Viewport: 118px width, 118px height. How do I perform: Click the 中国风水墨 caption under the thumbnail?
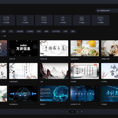point(44,59)
